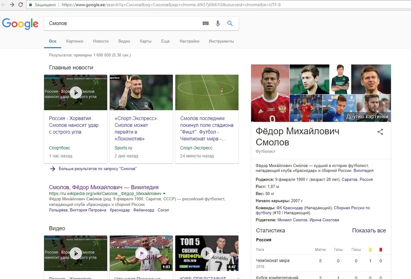Open Спорт-Экспресс: Смолов может перейти в Локомотив
Screen dimensions: 411x279
click(x=136, y=128)
